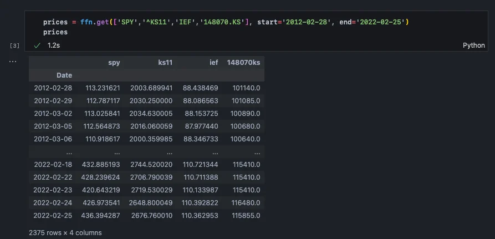Screen dimensions: 495x239
Task: Select the spy column header
Action: coord(114,63)
